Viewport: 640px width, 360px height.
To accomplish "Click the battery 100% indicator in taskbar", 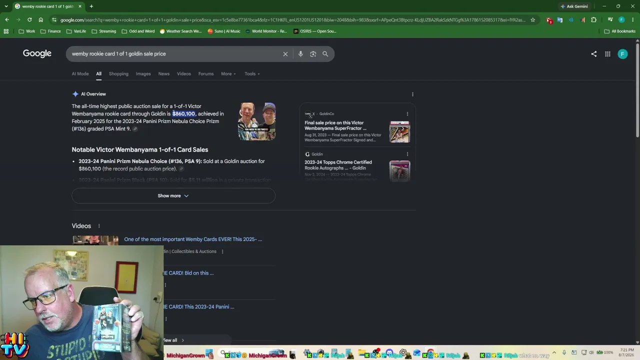I will coord(605,353).
